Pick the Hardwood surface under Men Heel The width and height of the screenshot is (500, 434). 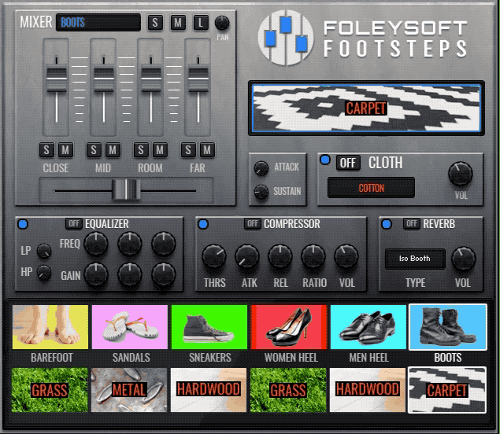368,390
